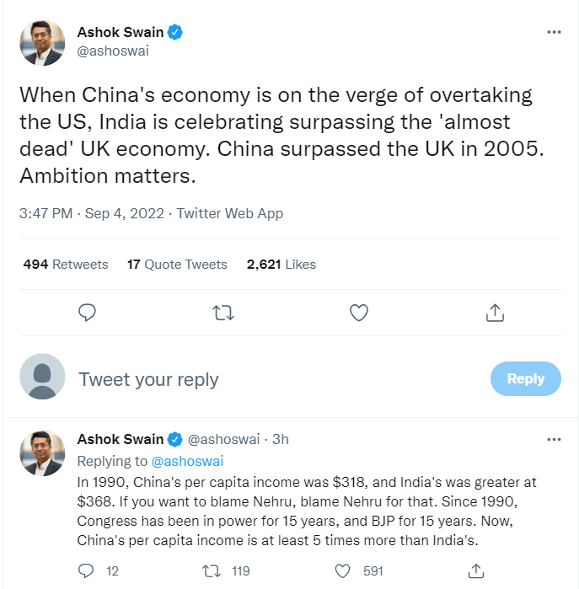Open the three-dot menu on the reply tweet
This screenshot has width=579, height=589.
(554, 439)
